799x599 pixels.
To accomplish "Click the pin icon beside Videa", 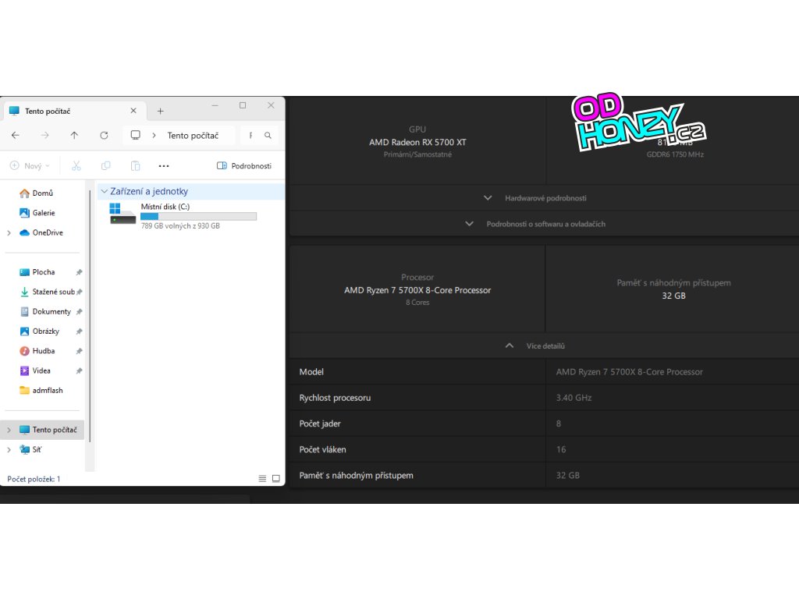I will (79, 370).
